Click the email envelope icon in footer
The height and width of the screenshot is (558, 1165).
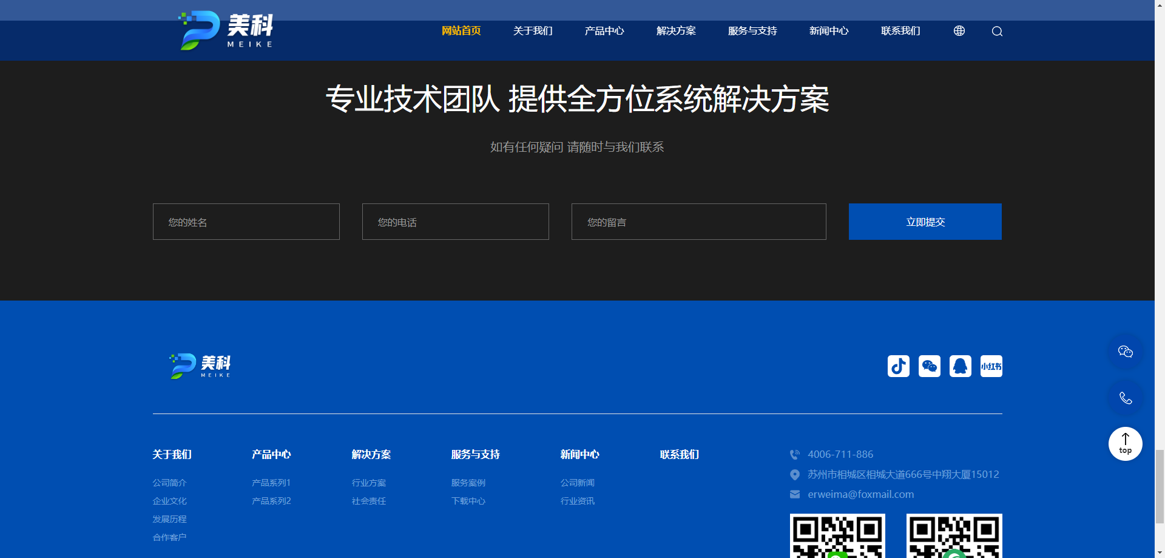point(795,494)
